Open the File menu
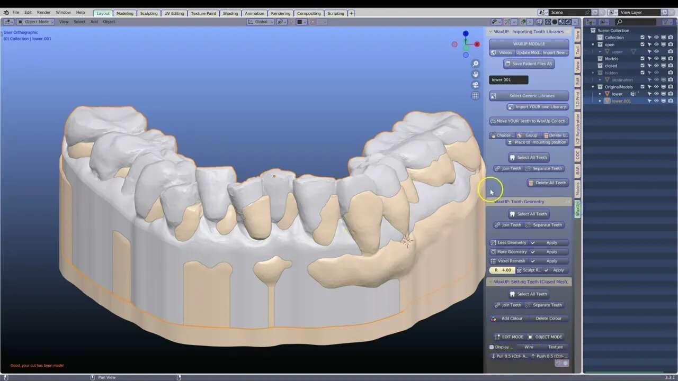 (16, 12)
